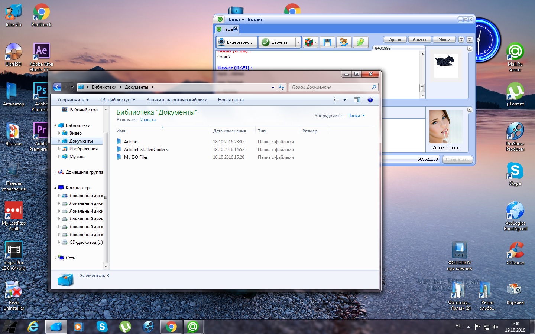535x334 pixels.
Task: Change arrangement using the Папка dropdown
Action: [356, 116]
